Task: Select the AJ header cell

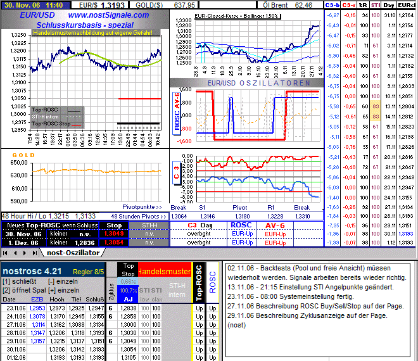Action: [128, 299]
